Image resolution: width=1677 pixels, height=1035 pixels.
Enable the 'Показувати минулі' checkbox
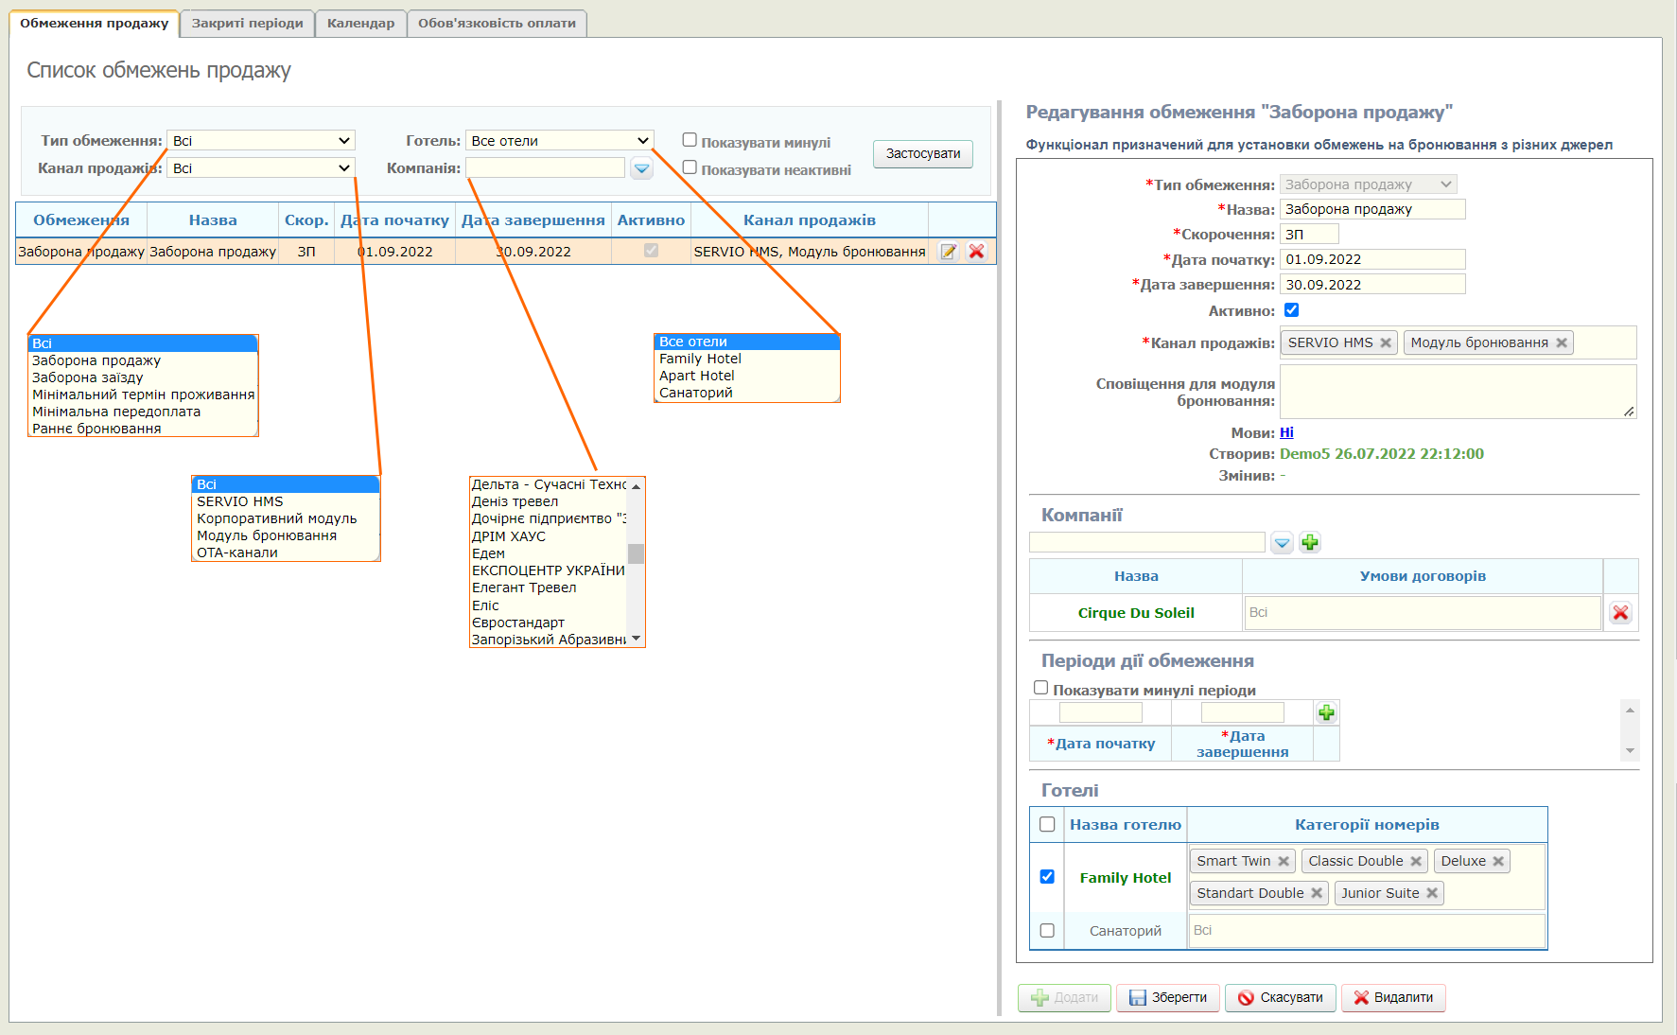point(690,141)
